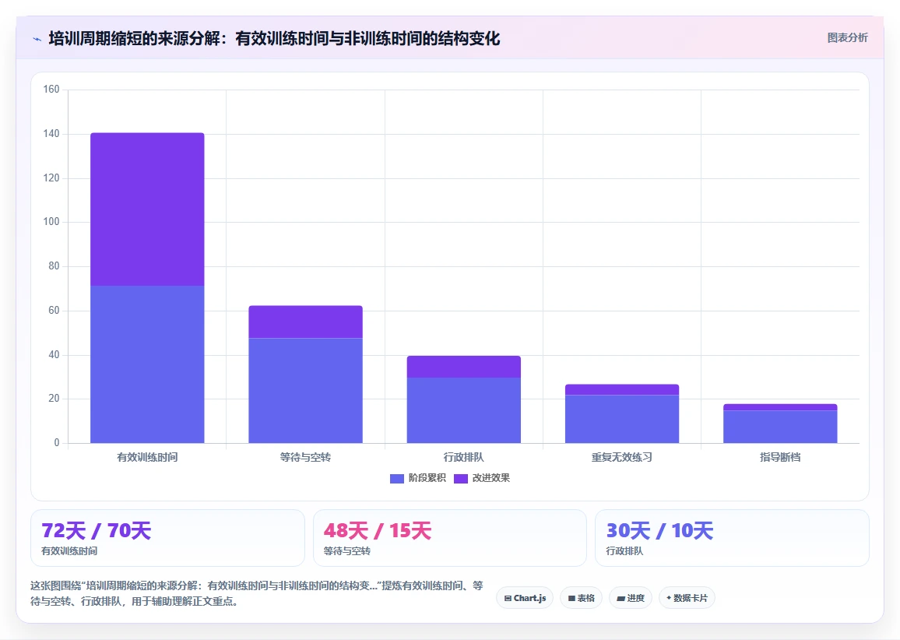Click the y-axis value 140
The image size is (900, 640).
click(x=51, y=133)
